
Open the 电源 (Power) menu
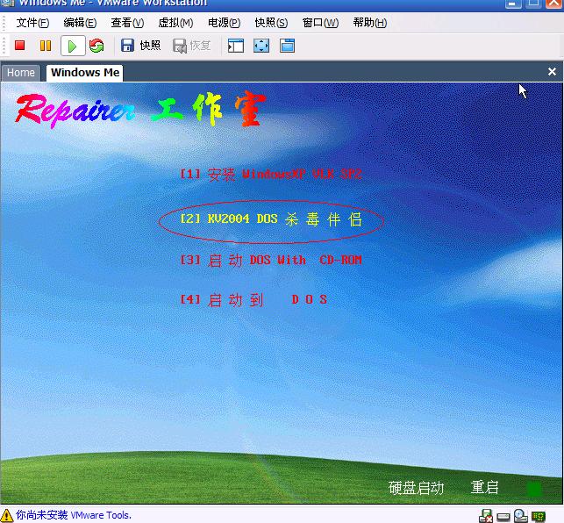click(224, 23)
